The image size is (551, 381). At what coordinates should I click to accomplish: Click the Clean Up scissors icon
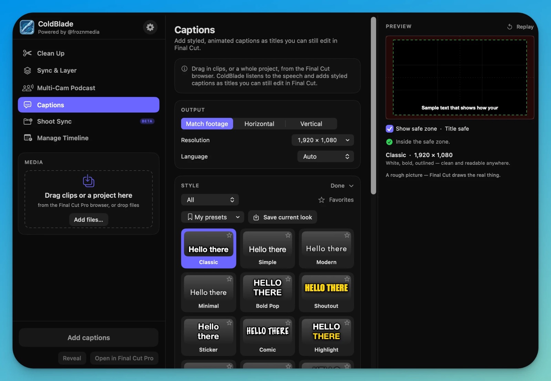pos(27,53)
